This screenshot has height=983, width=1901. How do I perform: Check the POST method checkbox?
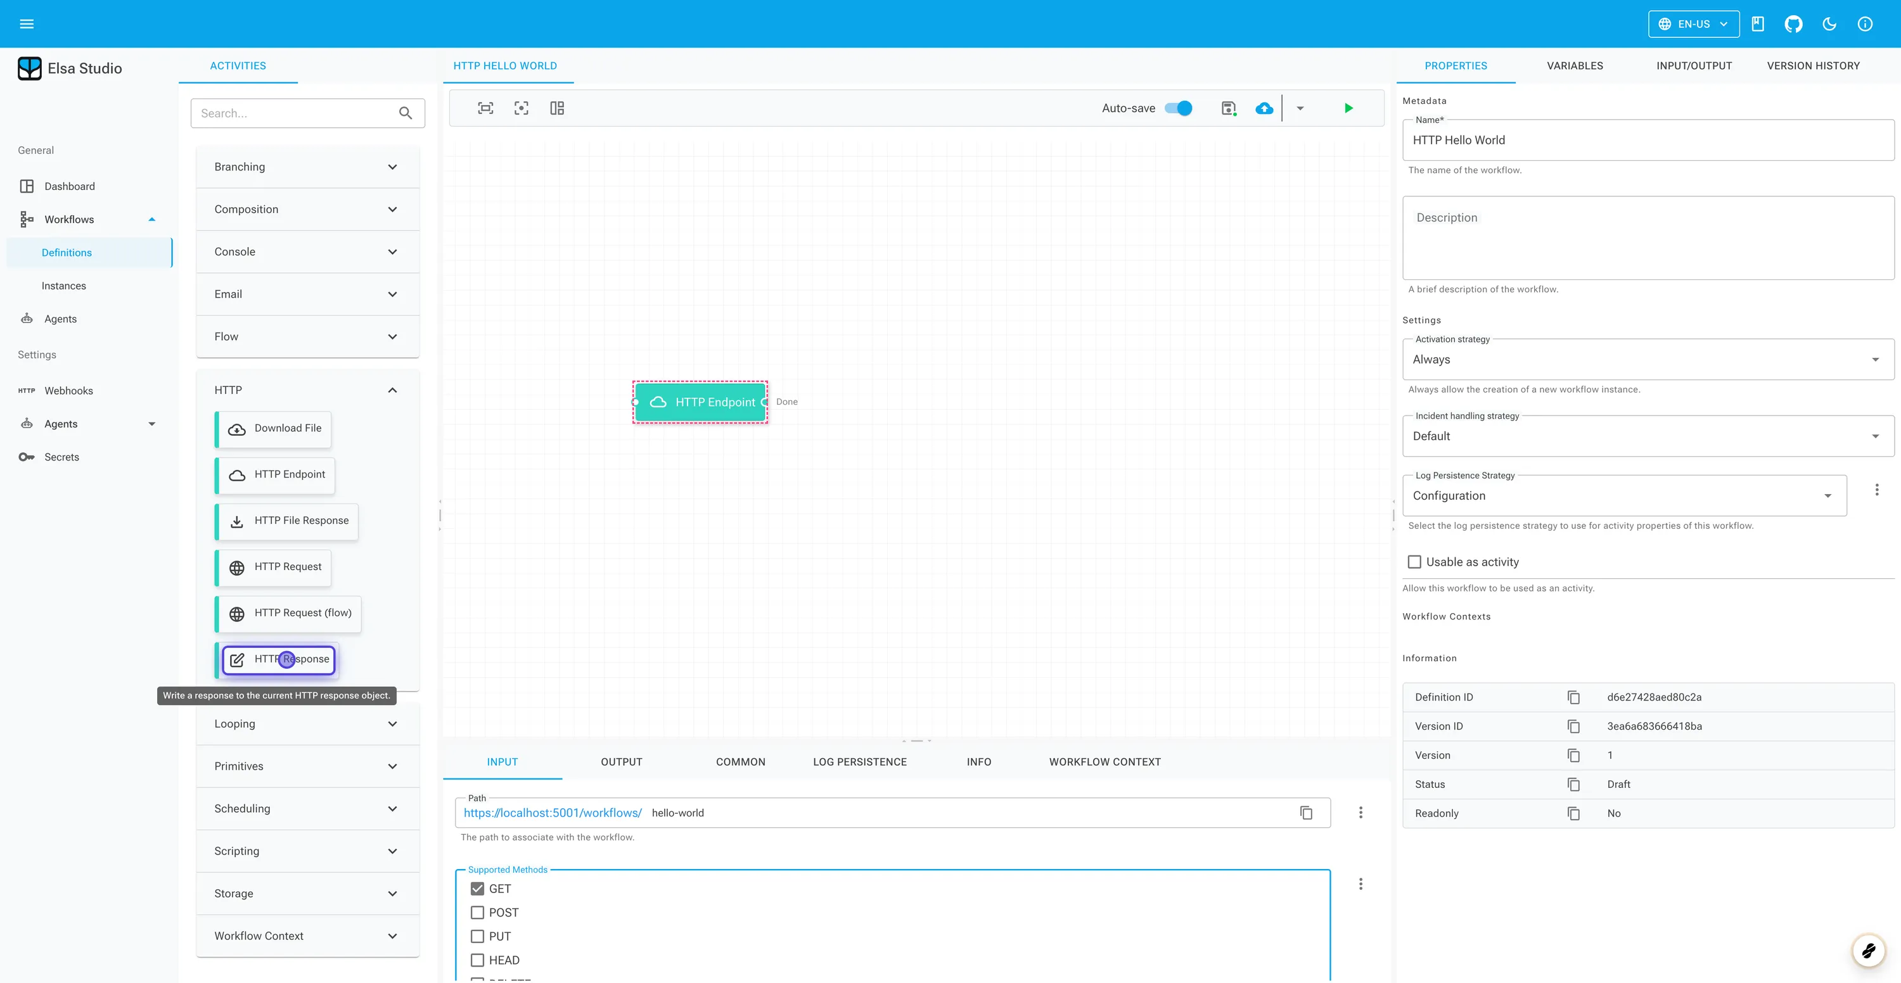pyautogui.click(x=477, y=912)
